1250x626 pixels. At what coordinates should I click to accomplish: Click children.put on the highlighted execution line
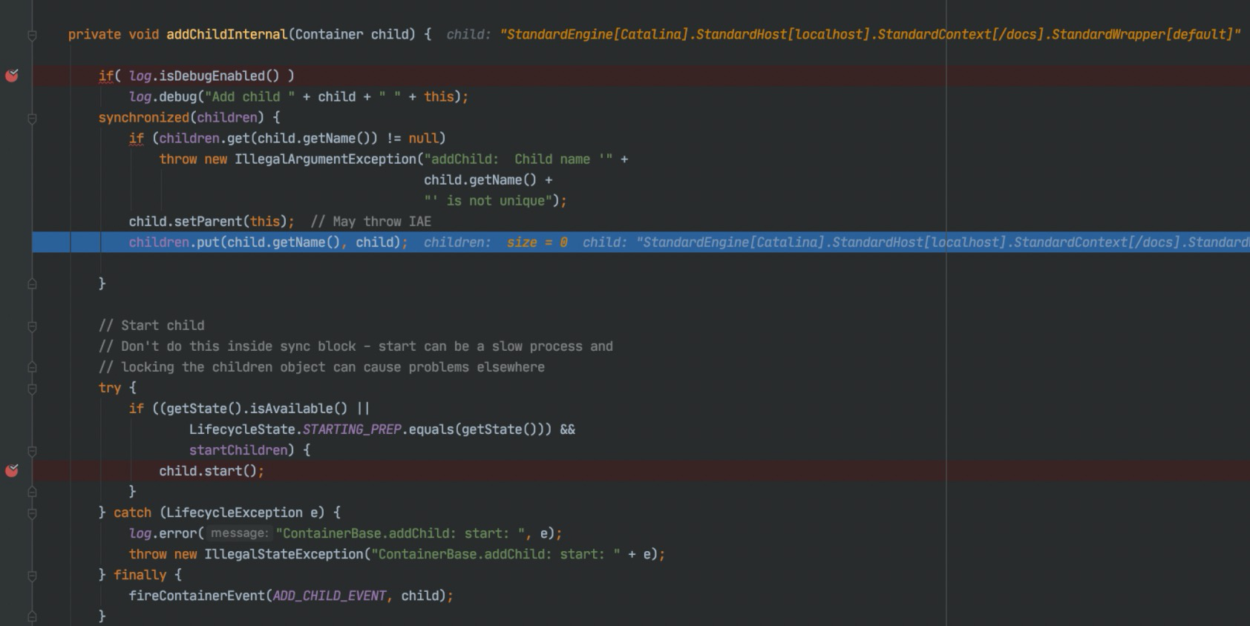(174, 242)
